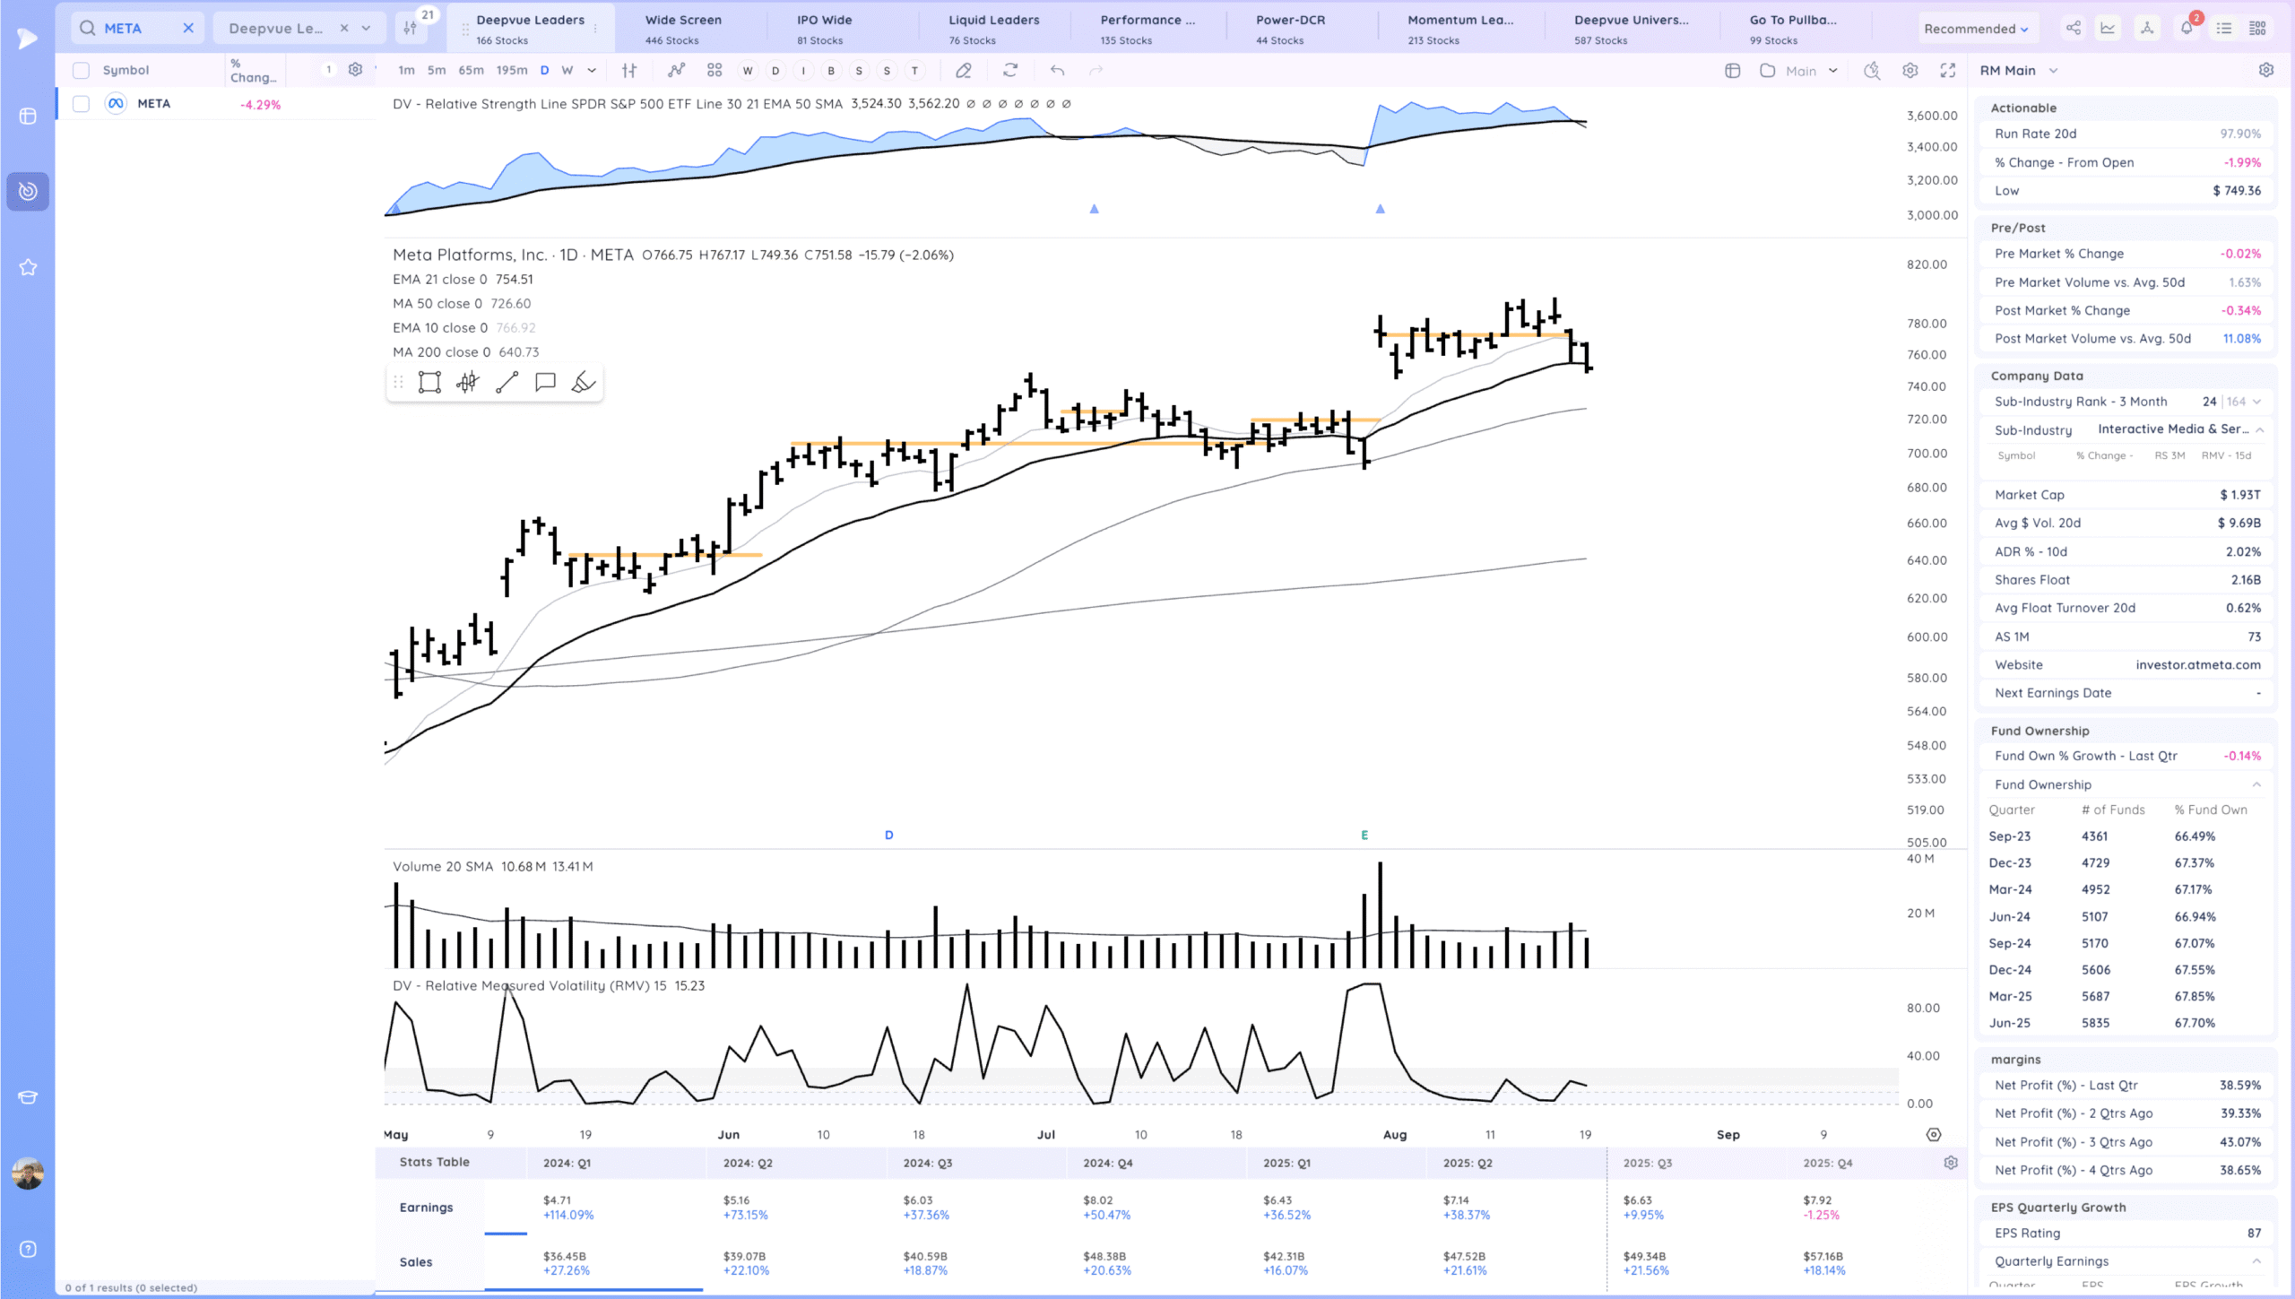2295x1299 pixels.
Task: Select the eraser tool in chart toolbar
Action: pos(964,70)
